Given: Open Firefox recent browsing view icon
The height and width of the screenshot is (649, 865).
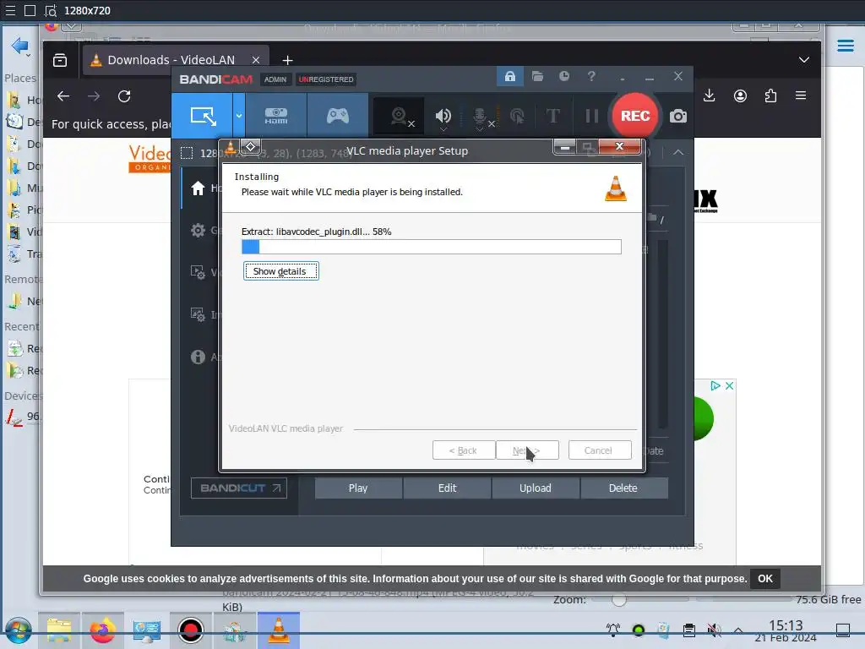Looking at the screenshot, I should point(60,60).
